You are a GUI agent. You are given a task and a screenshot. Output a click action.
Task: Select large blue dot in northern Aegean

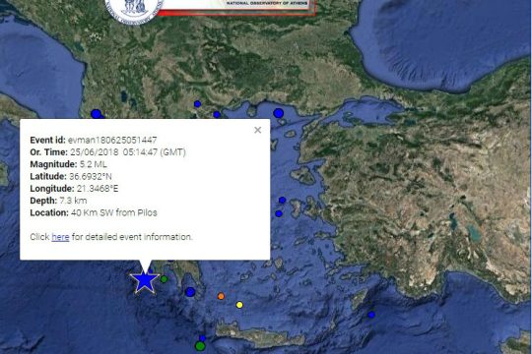pyautogui.click(x=278, y=113)
